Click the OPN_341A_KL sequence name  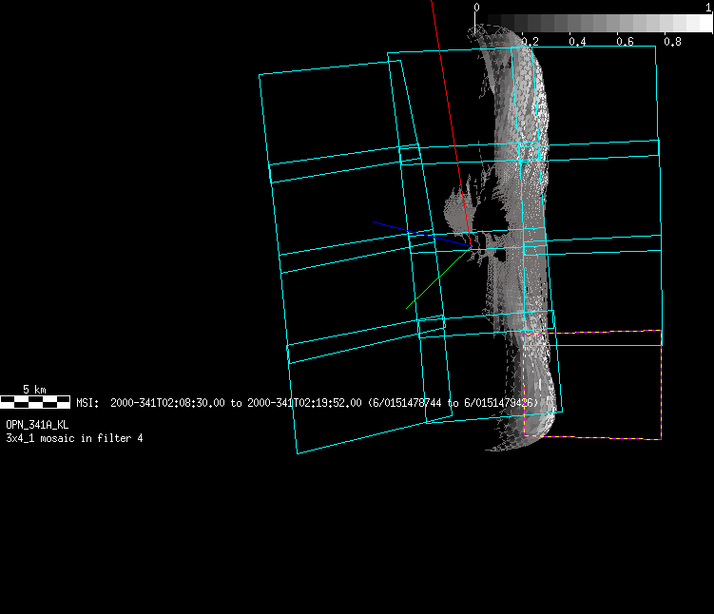[x=37, y=425]
